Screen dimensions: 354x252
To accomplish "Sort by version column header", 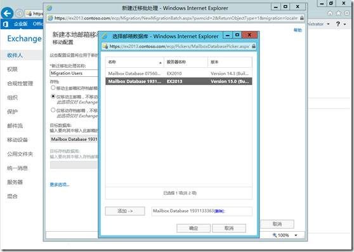I will point(230,62).
